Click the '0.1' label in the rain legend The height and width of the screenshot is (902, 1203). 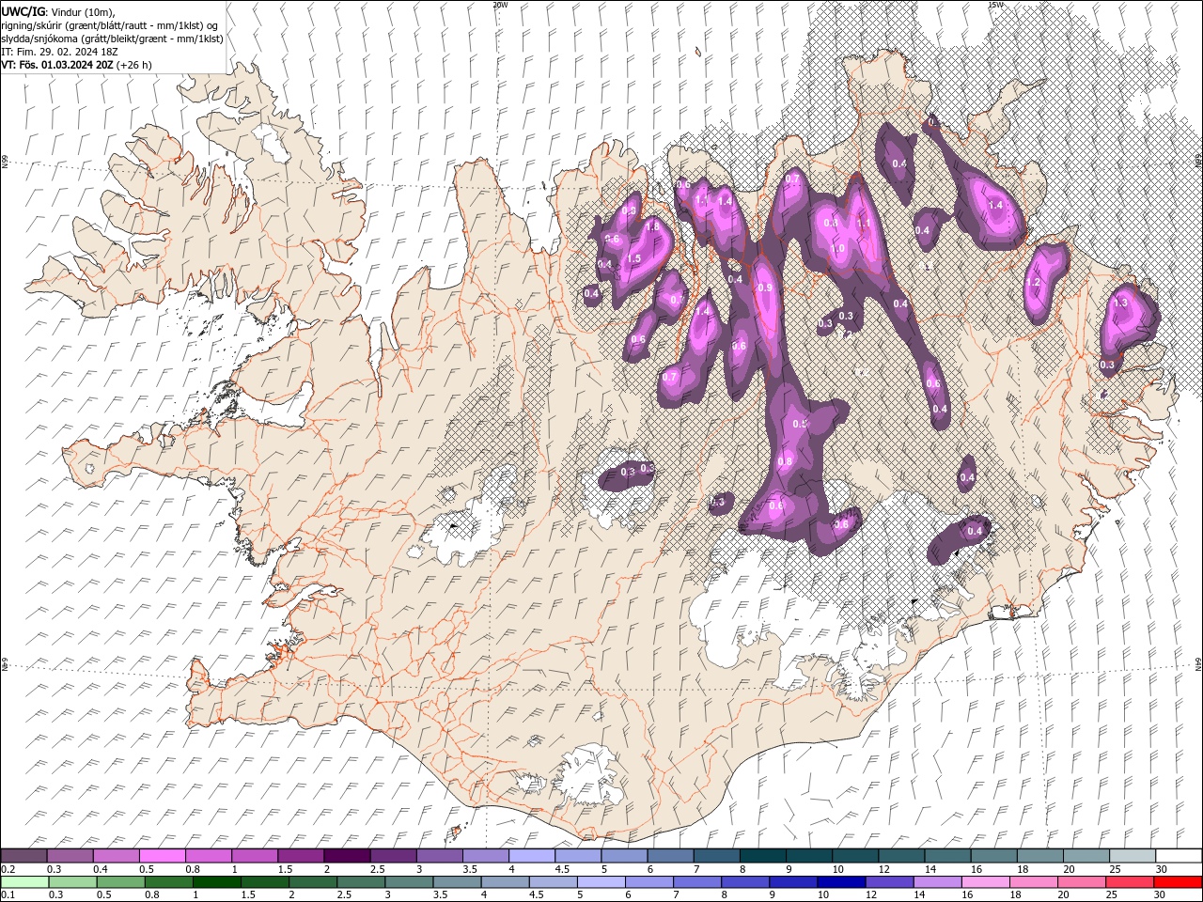click(x=7, y=895)
